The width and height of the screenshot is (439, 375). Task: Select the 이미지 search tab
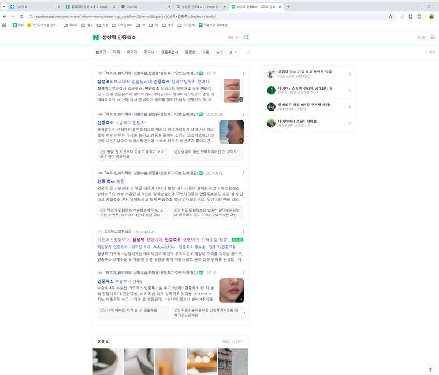coord(132,52)
